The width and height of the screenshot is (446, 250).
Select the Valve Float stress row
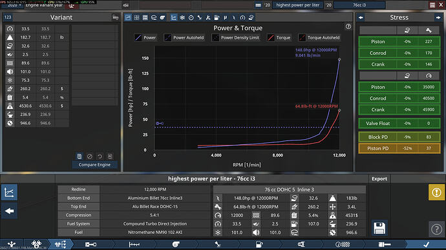[399, 123]
